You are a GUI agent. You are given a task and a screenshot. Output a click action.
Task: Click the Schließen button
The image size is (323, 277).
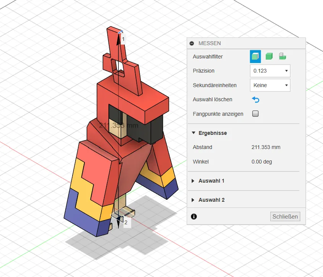(285, 216)
